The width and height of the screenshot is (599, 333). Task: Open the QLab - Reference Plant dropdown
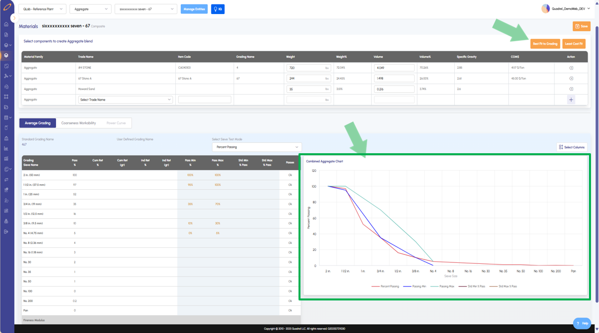click(42, 9)
